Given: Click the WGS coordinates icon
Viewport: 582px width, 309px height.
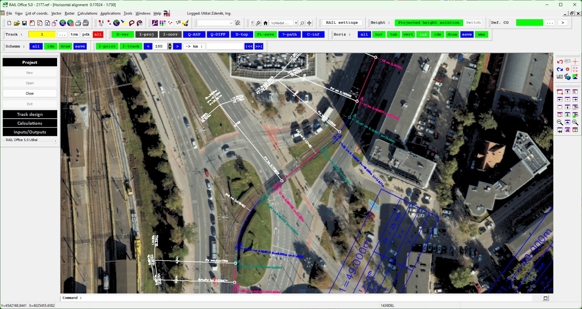Looking at the screenshot, I should [560, 77].
